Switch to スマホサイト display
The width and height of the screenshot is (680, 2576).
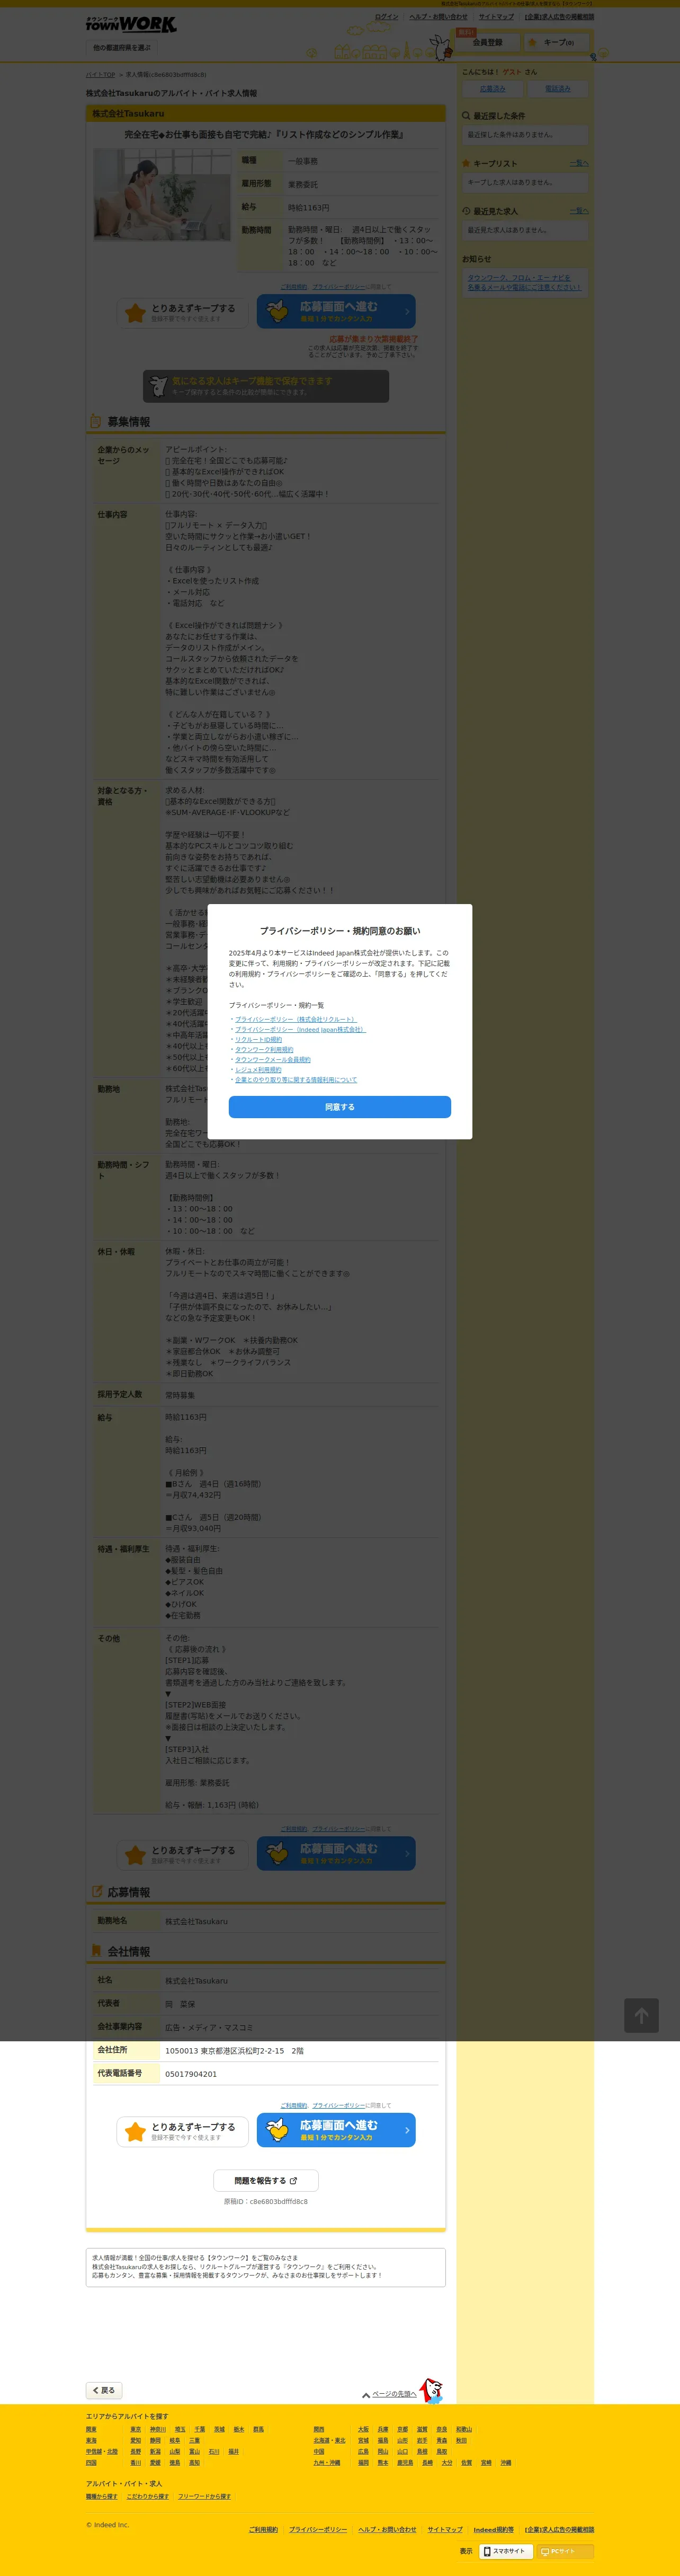tap(505, 2551)
